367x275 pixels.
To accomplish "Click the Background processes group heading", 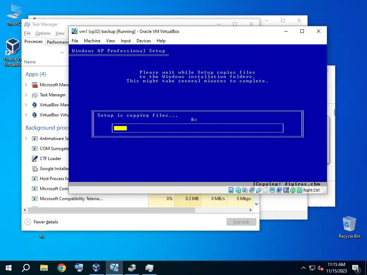I will (x=47, y=128).
